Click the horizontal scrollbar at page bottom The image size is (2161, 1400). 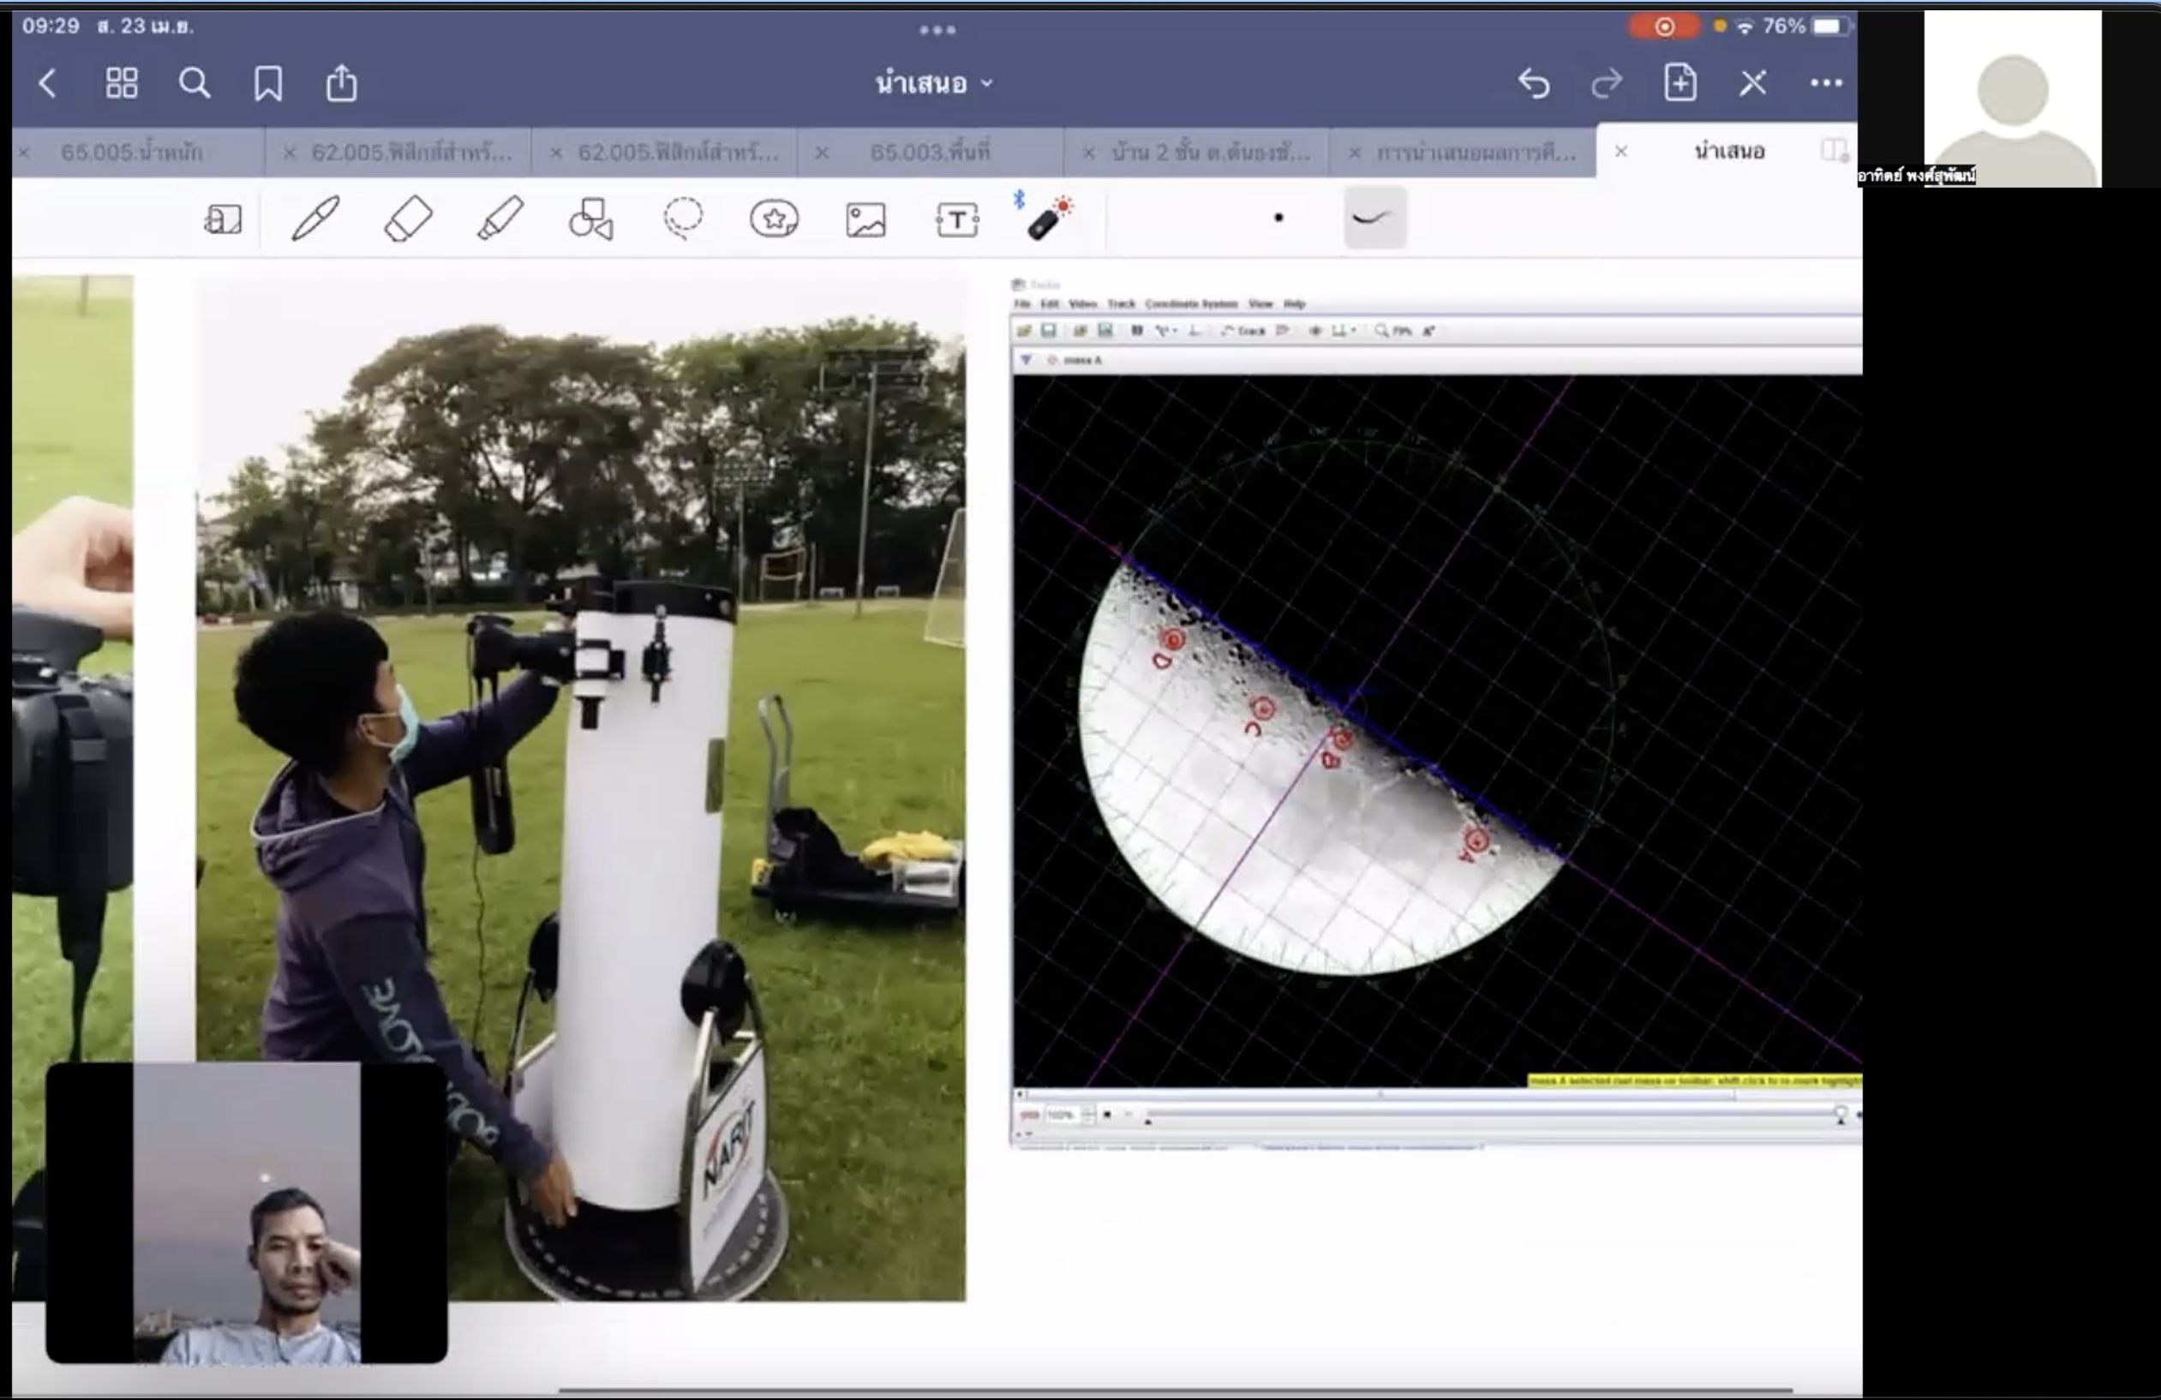coord(1175,1389)
